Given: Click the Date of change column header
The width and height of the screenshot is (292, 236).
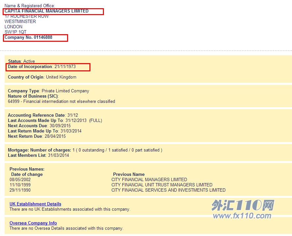Looking at the screenshot, I should 27,175.
